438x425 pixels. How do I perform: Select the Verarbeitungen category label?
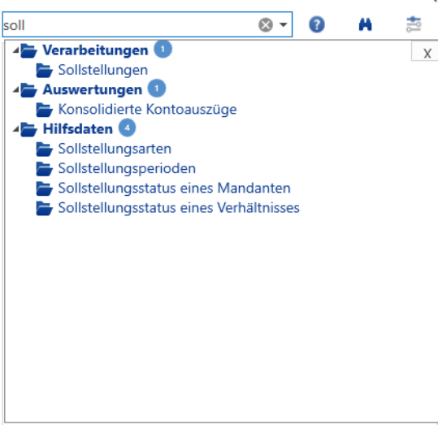click(95, 50)
